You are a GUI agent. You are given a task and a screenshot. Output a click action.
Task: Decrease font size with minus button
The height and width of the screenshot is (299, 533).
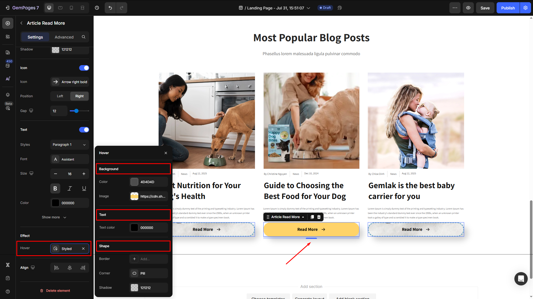56,174
